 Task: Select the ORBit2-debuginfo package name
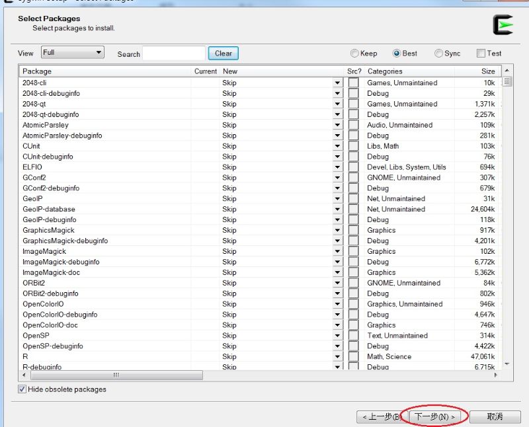[50, 293]
